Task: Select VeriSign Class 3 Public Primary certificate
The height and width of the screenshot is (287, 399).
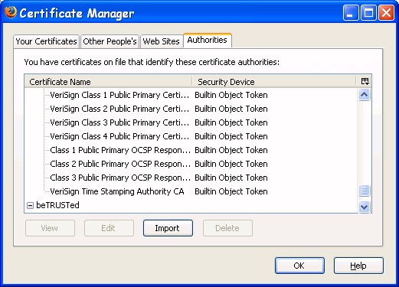Action: (191, 122)
